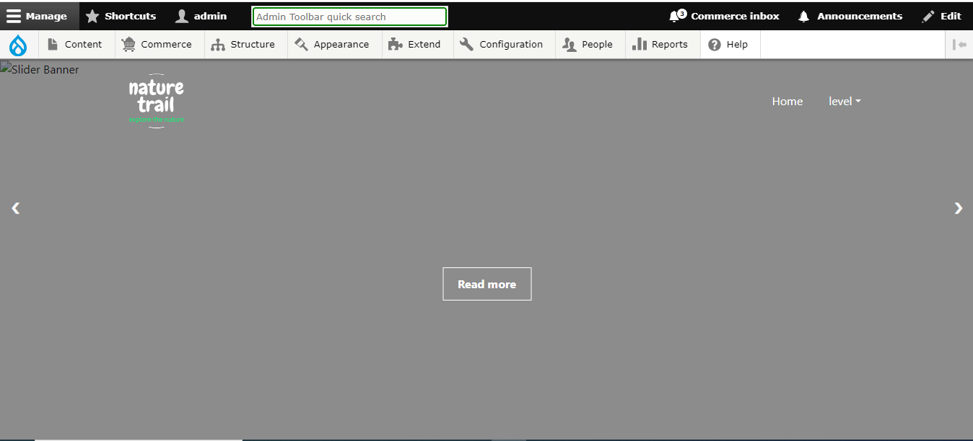The image size is (973, 441).
Task: Click the Content page icon
Action: pyautogui.click(x=53, y=44)
